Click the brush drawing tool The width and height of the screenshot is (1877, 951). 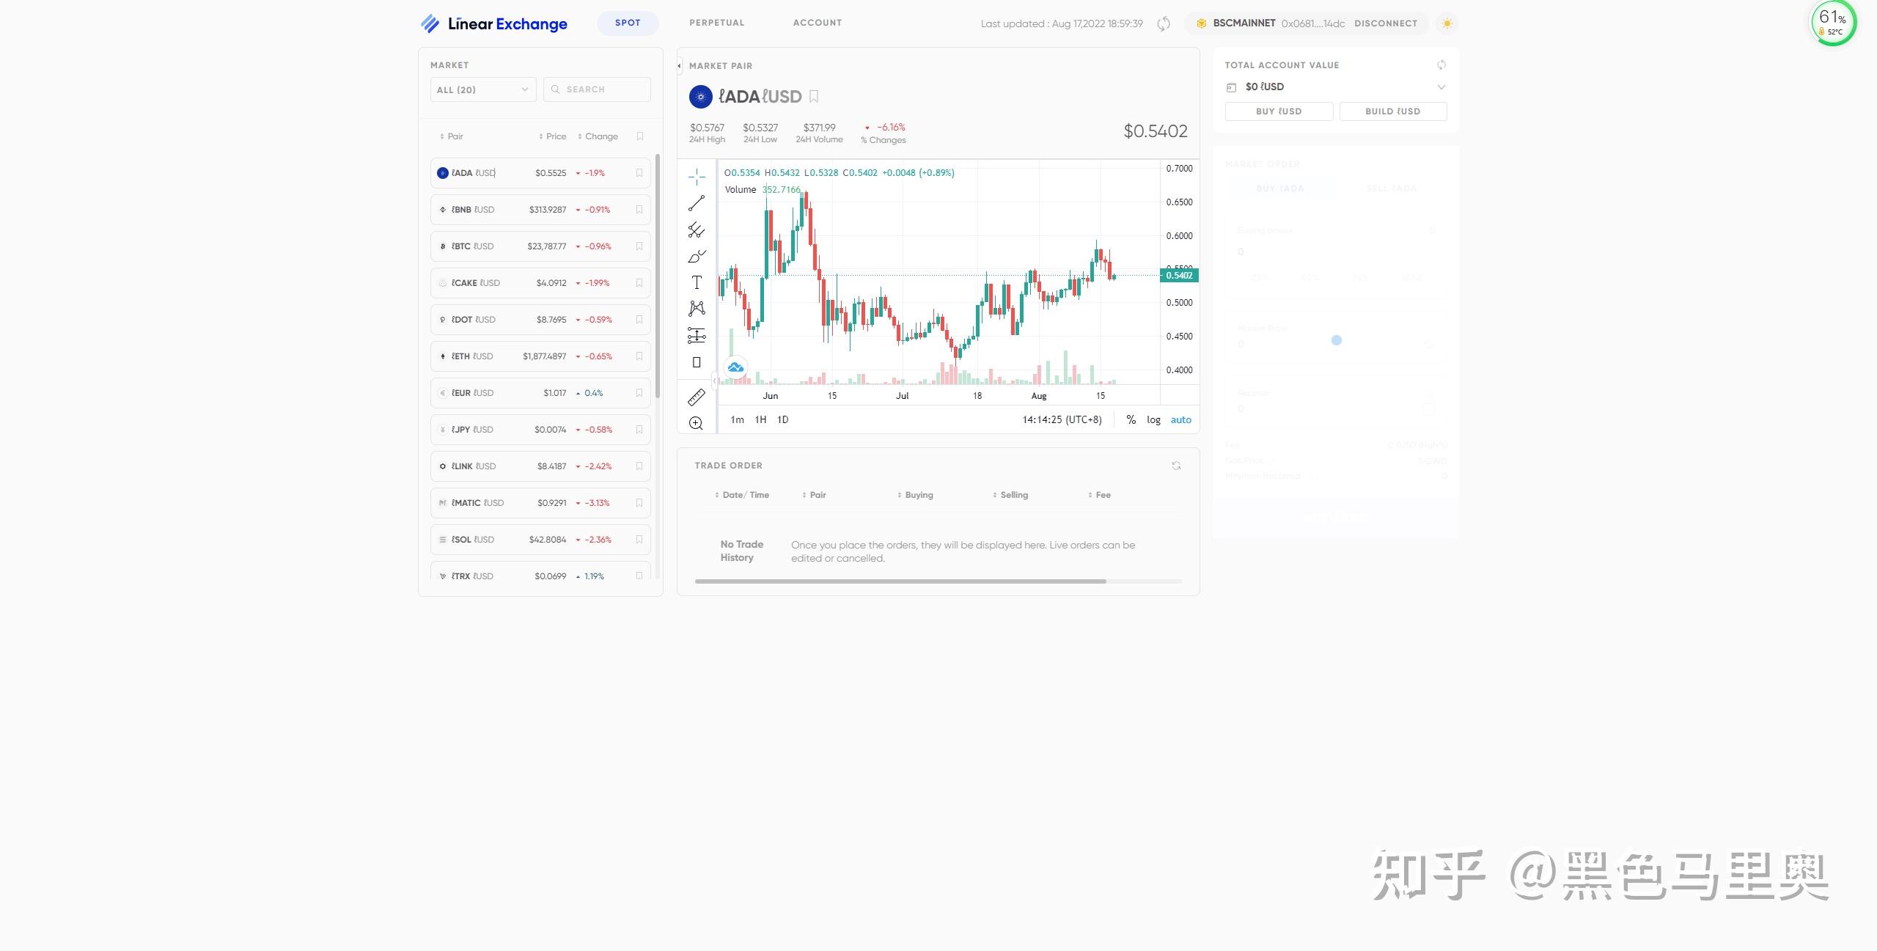pos(696,256)
